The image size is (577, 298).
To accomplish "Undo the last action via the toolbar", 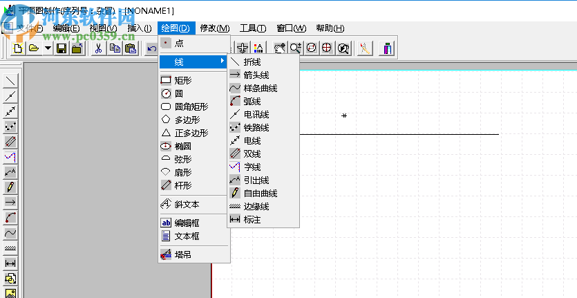I will [151, 48].
